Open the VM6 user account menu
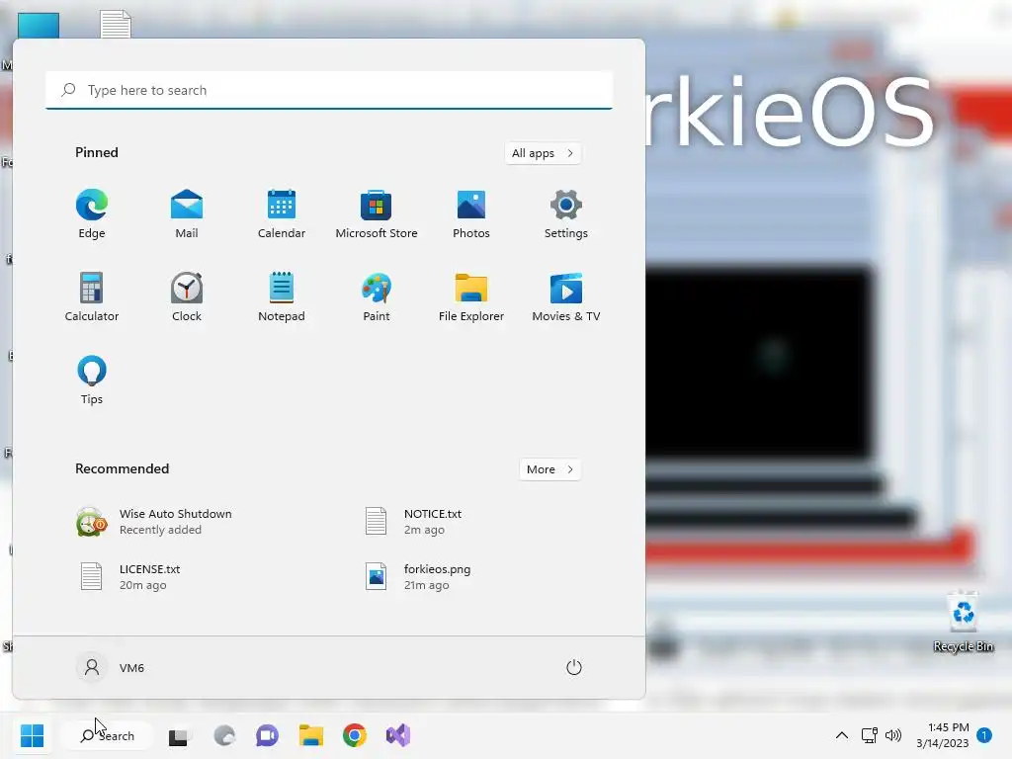The image size is (1012, 759). (111, 667)
